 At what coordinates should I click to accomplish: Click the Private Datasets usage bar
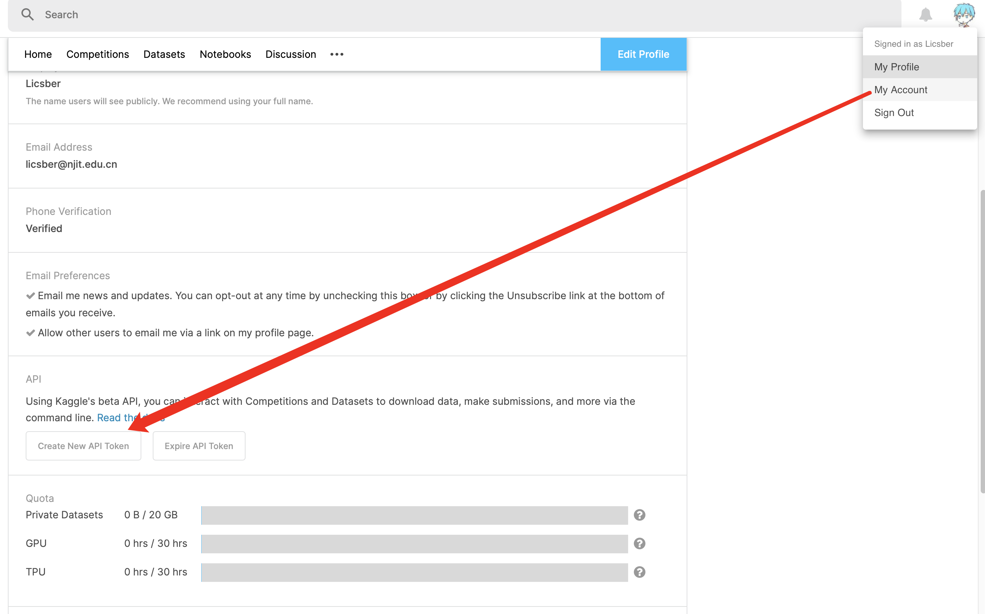(414, 515)
